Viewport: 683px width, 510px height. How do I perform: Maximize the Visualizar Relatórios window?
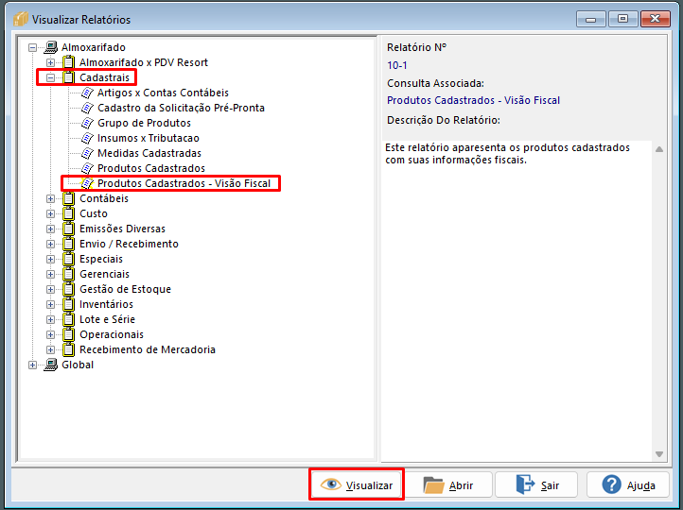pos(622,19)
